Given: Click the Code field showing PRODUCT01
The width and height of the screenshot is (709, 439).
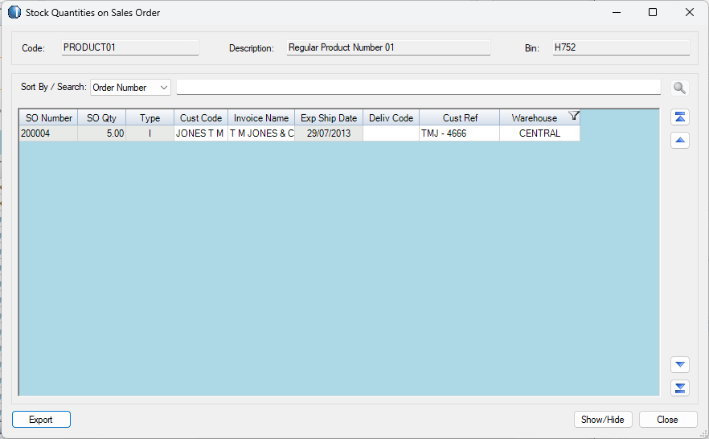Looking at the screenshot, I should click(130, 47).
